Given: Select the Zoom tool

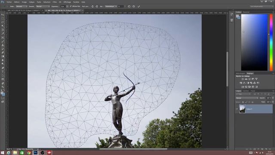Looking at the screenshot, I should click(x=3, y=87).
